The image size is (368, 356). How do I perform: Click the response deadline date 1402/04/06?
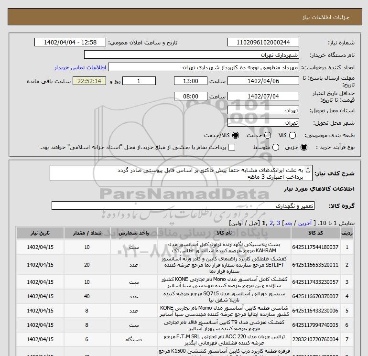pos(263,81)
